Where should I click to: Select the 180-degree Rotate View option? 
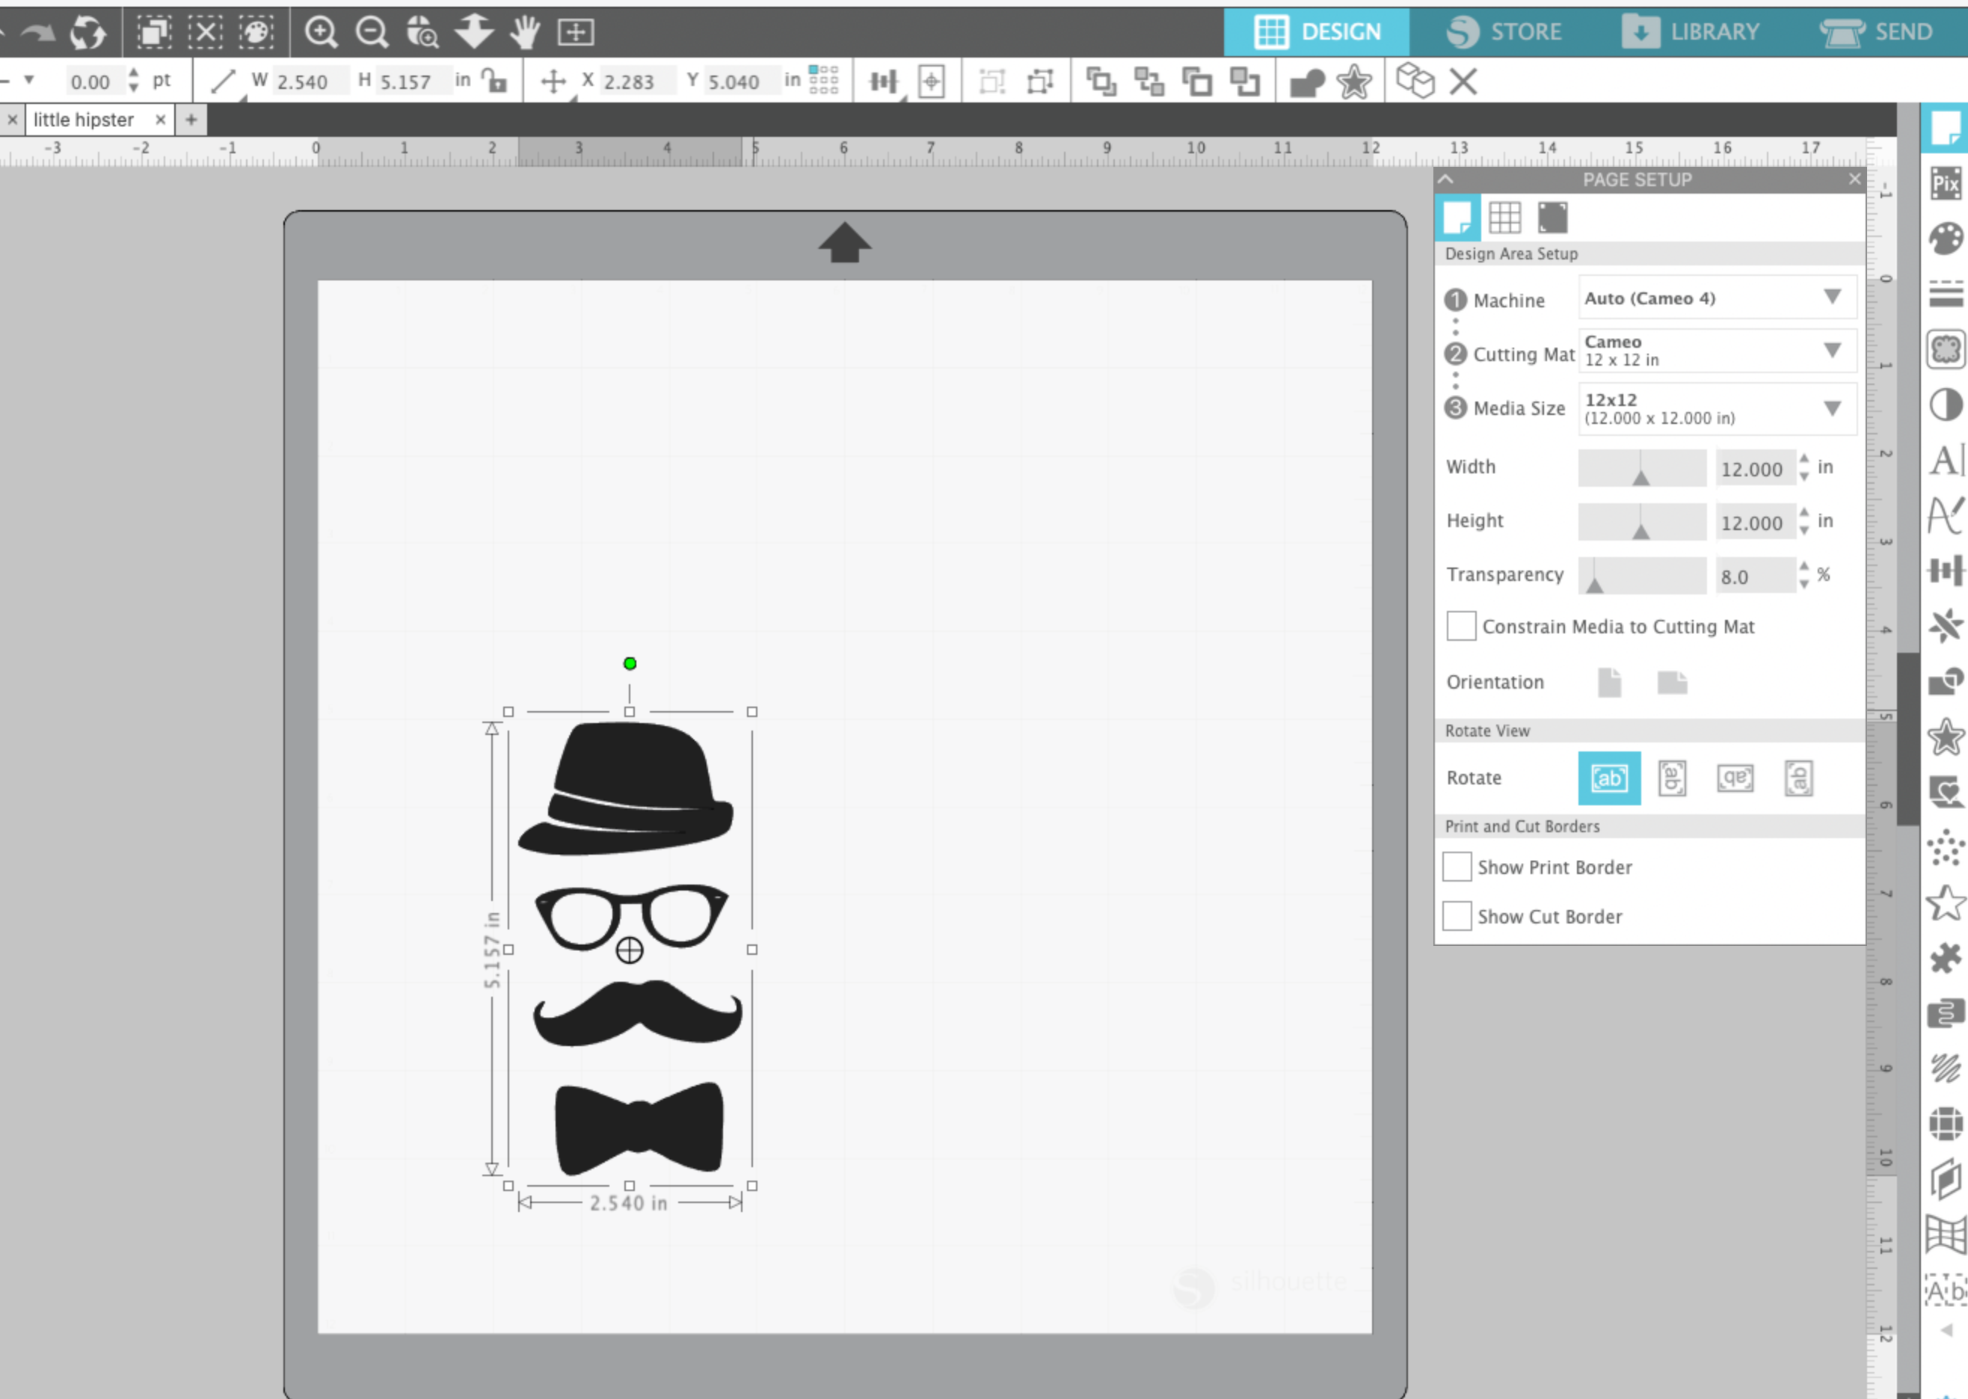click(1735, 777)
